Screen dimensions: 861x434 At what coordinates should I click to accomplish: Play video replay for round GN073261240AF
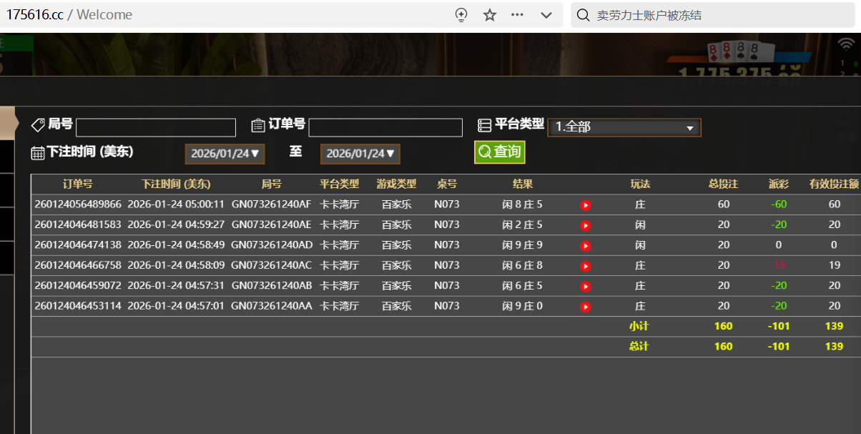click(x=585, y=205)
